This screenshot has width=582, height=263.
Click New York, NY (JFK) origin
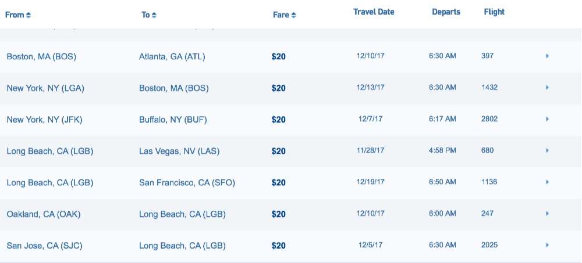(44, 120)
